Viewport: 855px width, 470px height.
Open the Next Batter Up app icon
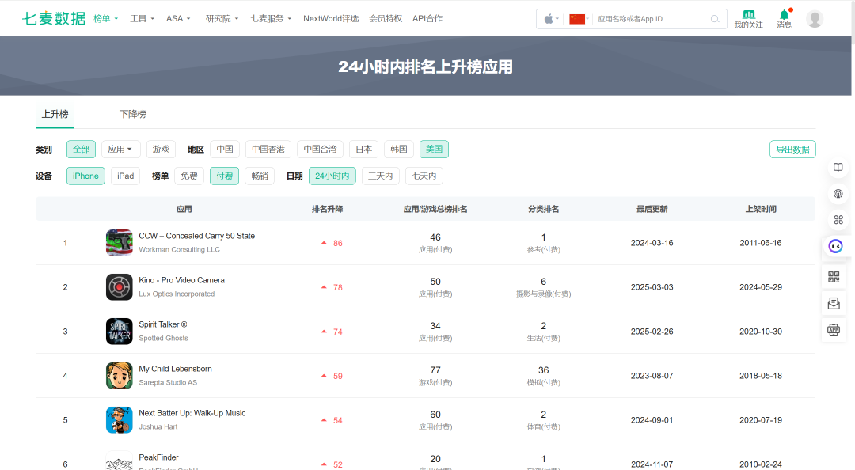coord(120,420)
